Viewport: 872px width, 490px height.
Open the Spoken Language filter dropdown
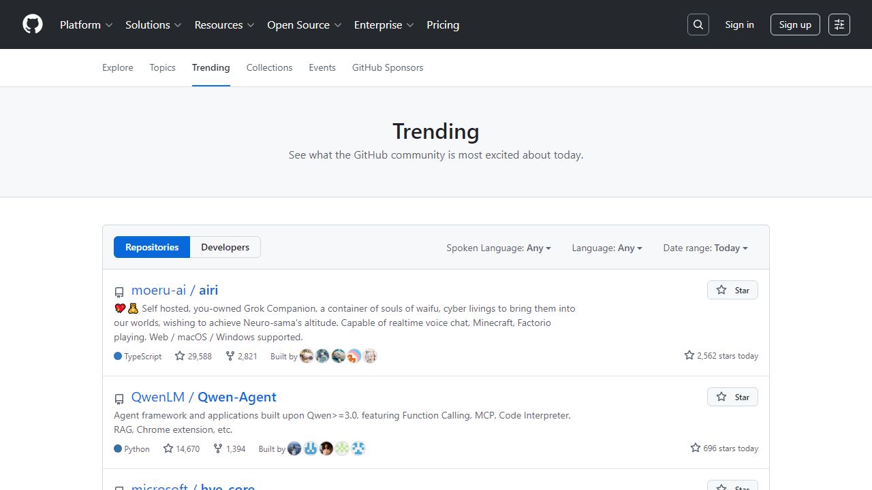(499, 248)
